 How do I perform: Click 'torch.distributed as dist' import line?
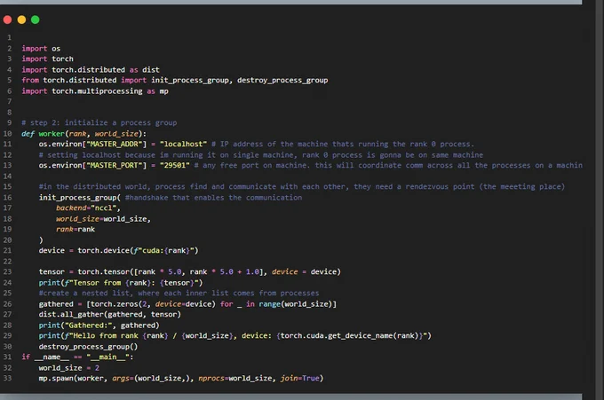click(91, 69)
